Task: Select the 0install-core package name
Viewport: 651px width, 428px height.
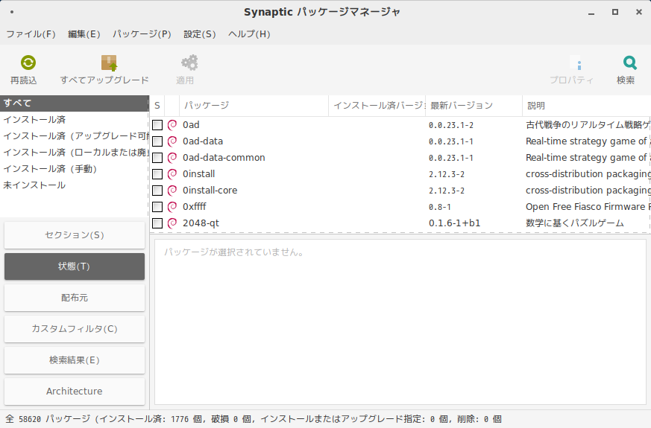Action: point(210,190)
